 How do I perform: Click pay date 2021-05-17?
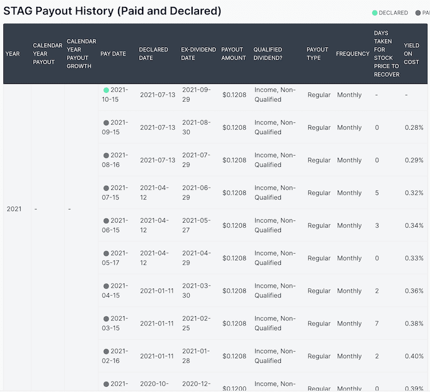tap(115, 258)
